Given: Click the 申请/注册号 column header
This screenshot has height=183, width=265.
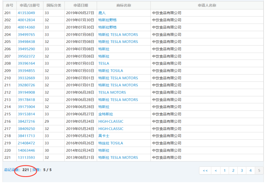Looking at the screenshot, I should (x=30, y=5).
